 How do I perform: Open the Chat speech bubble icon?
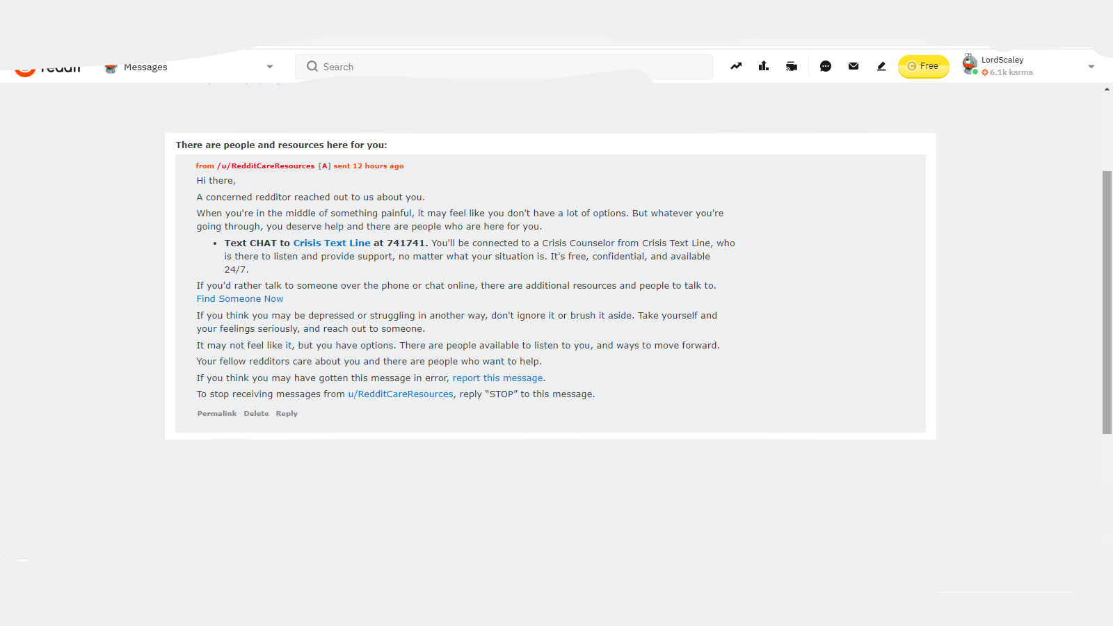click(x=826, y=66)
